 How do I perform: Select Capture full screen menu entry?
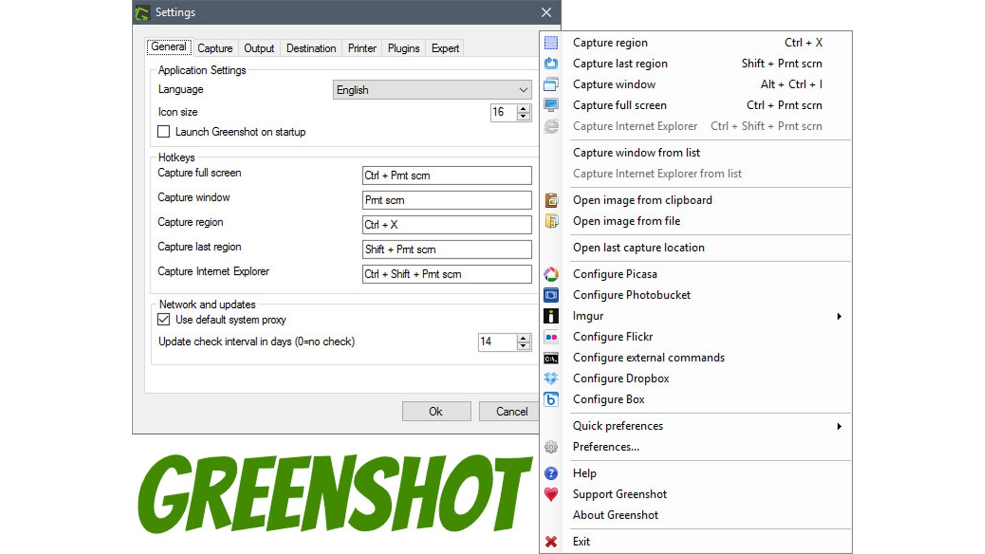pyautogui.click(x=696, y=105)
